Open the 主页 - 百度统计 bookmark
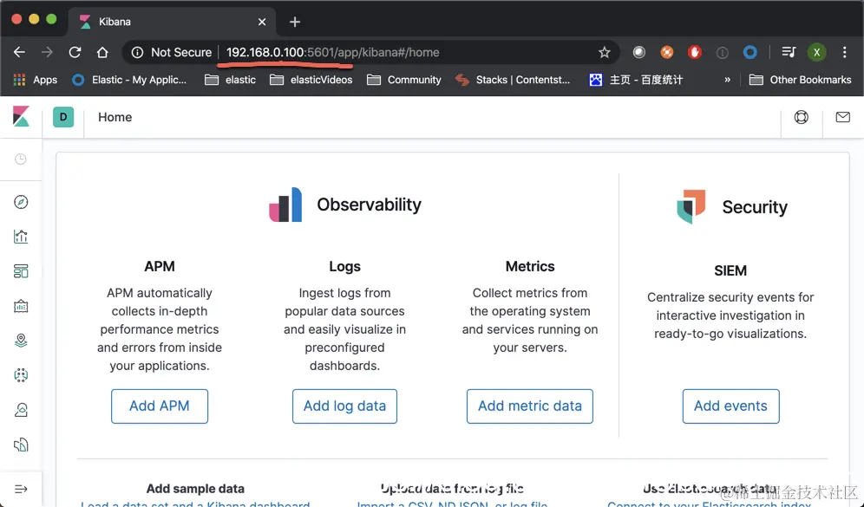864x507 pixels. 636,80
